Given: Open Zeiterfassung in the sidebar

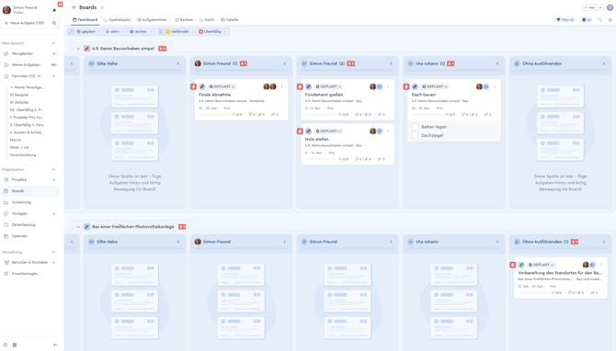Looking at the screenshot, I should tap(24, 225).
